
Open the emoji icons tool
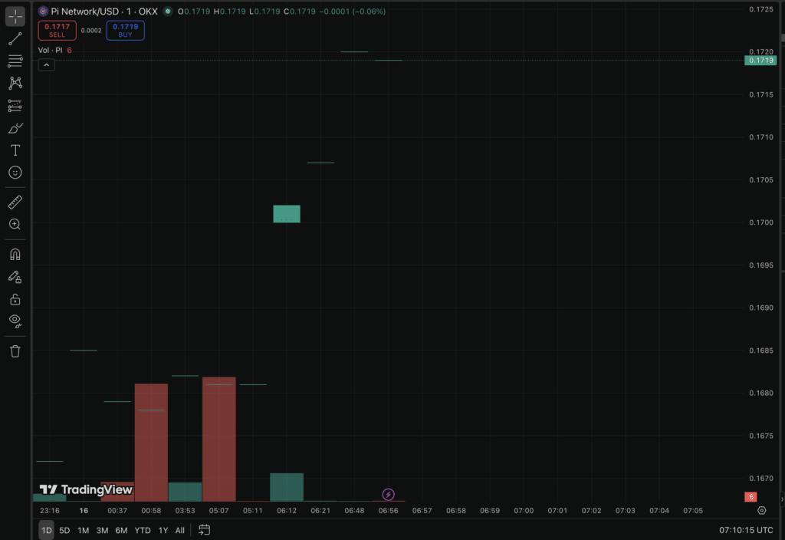[x=15, y=173]
